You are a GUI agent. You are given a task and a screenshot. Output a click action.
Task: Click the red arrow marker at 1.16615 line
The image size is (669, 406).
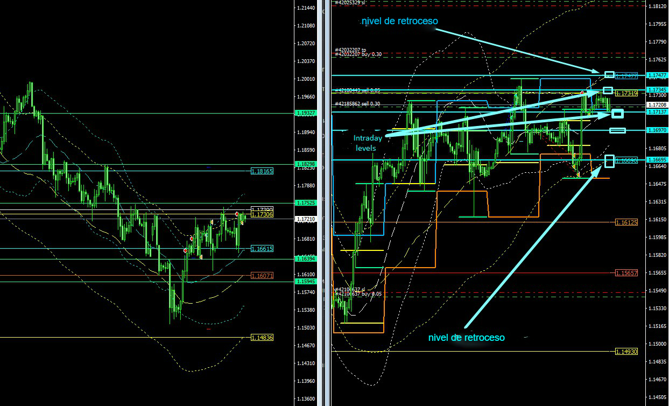[185, 250]
